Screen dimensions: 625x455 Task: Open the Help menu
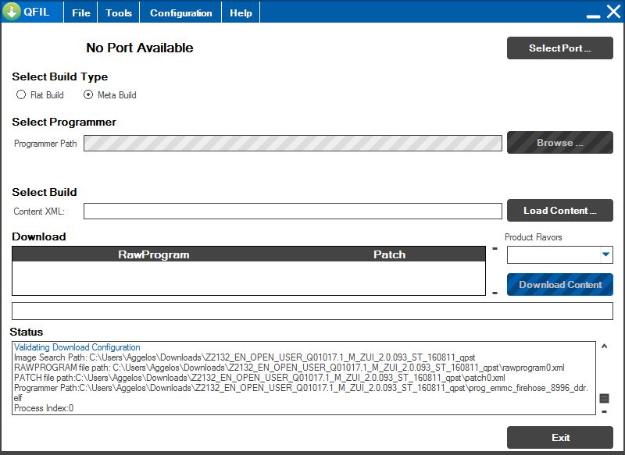tap(241, 12)
